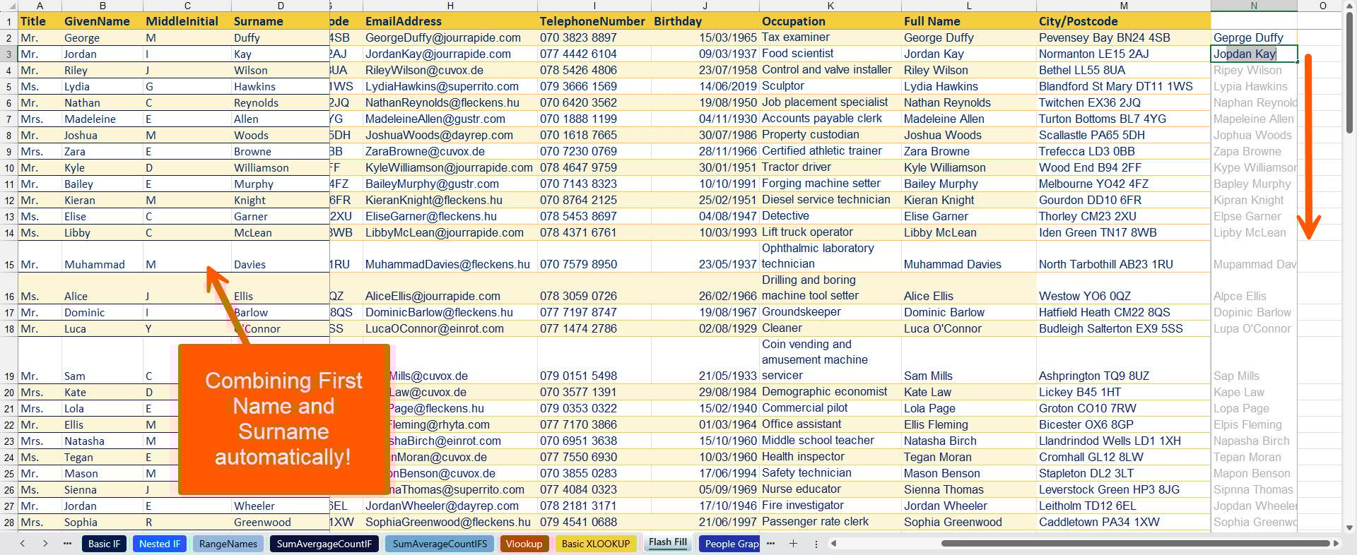The image size is (1357, 555).
Task: Click the vertical dots tab bar handle
Action: pyautogui.click(x=816, y=544)
